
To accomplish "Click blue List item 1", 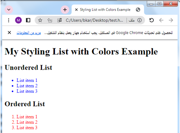I will point(27,80).
